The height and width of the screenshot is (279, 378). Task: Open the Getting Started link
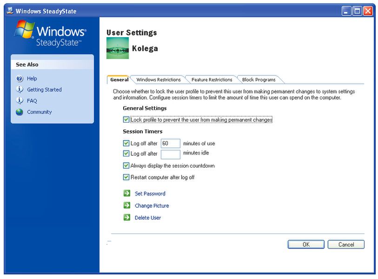click(44, 90)
